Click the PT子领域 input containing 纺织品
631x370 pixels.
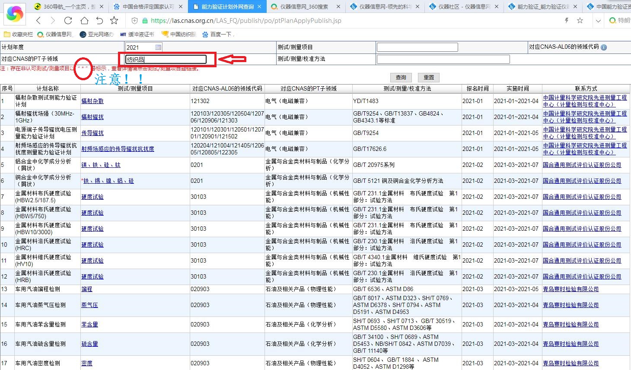pos(166,59)
